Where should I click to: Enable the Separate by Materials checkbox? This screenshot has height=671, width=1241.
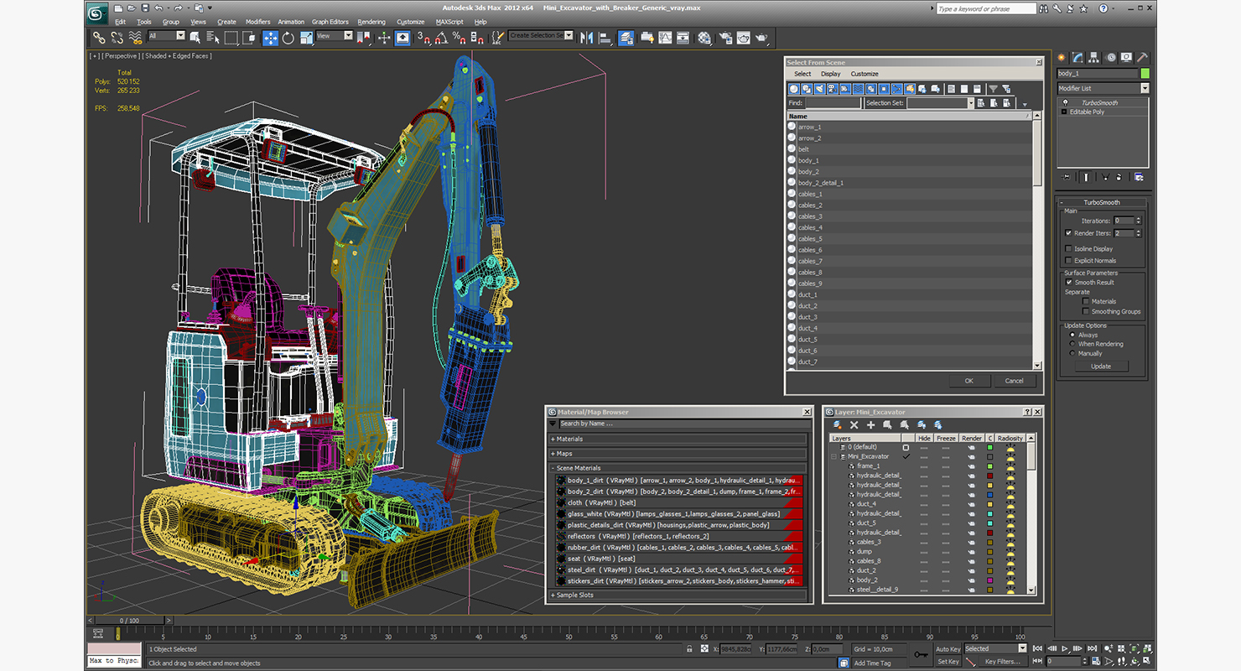1086,301
